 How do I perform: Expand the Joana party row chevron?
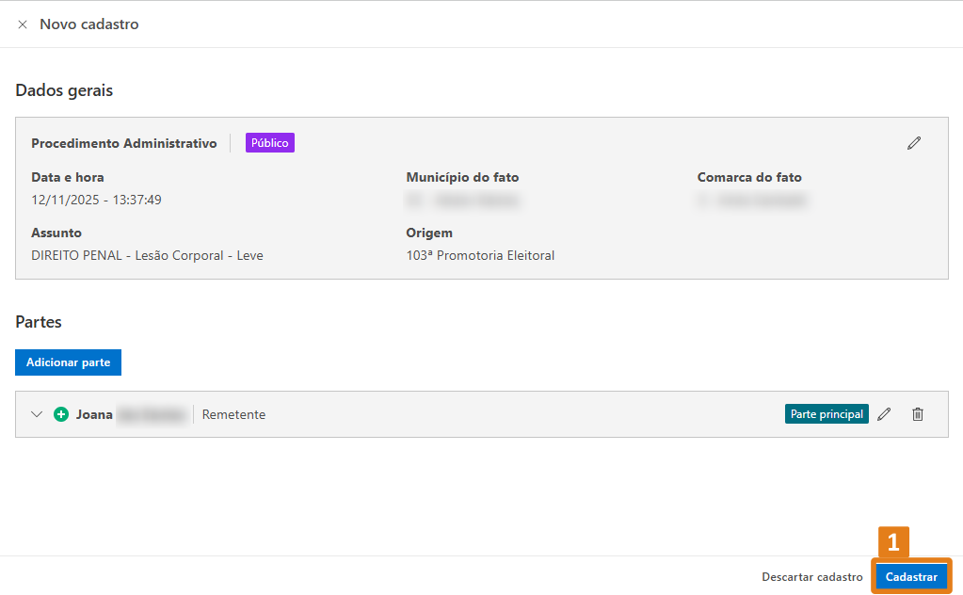[37, 414]
